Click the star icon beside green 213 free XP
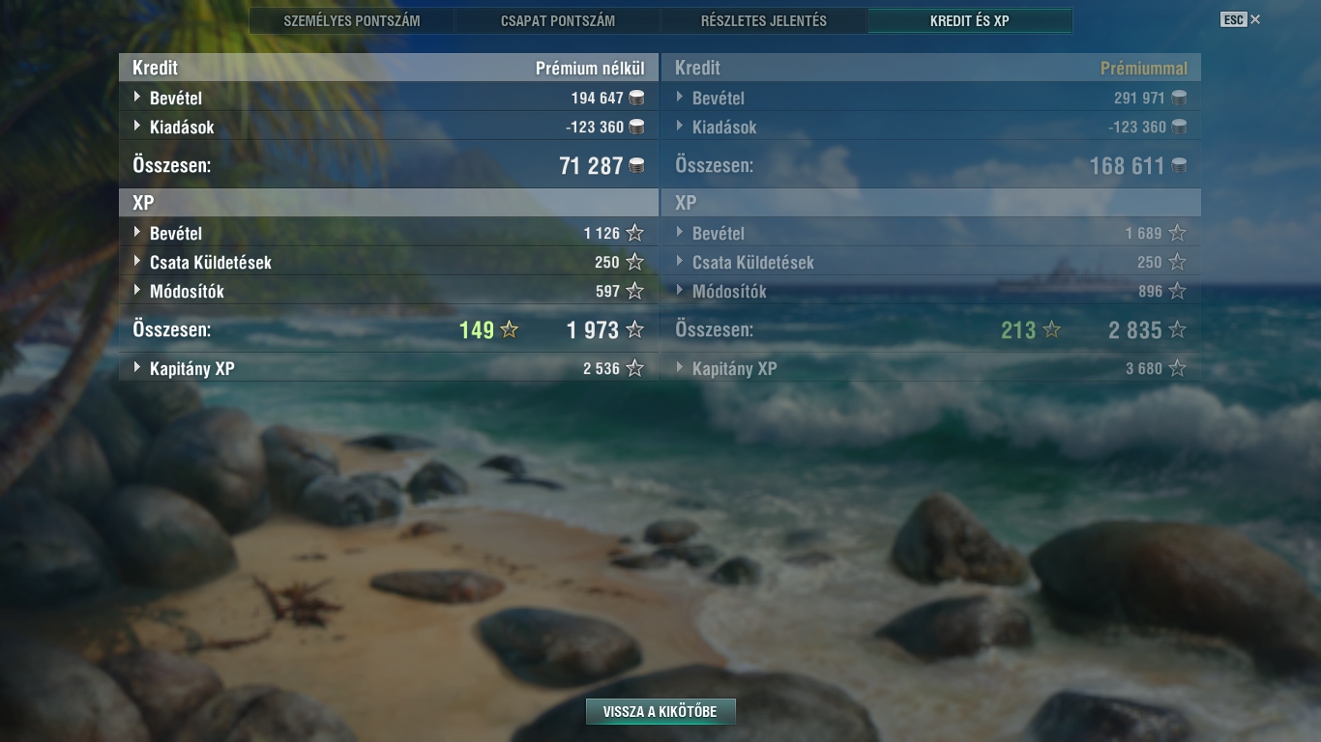The image size is (1321, 742). (1051, 329)
